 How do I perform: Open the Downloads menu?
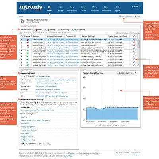(95, 8)
